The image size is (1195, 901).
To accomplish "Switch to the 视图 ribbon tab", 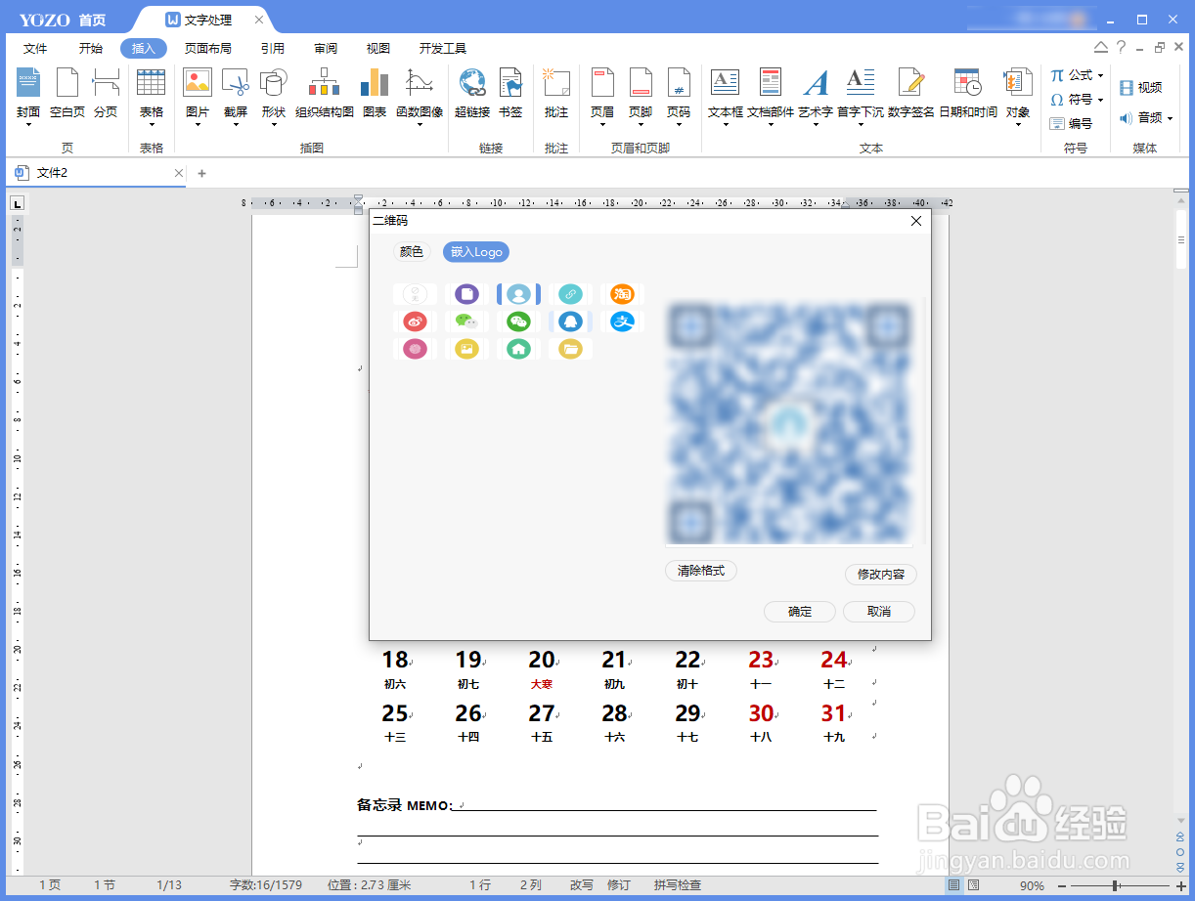I will [x=378, y=48].
